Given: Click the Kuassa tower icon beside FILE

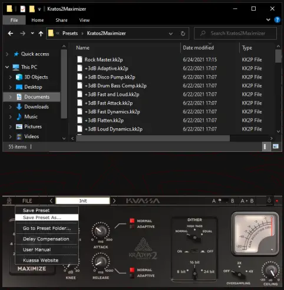Looking at the screenshot, I should (x=9, y=201).
